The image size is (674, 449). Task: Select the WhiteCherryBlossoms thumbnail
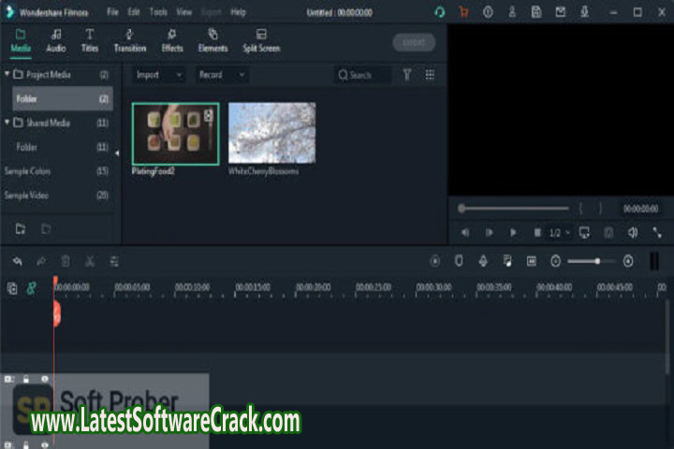click(271, 133)
